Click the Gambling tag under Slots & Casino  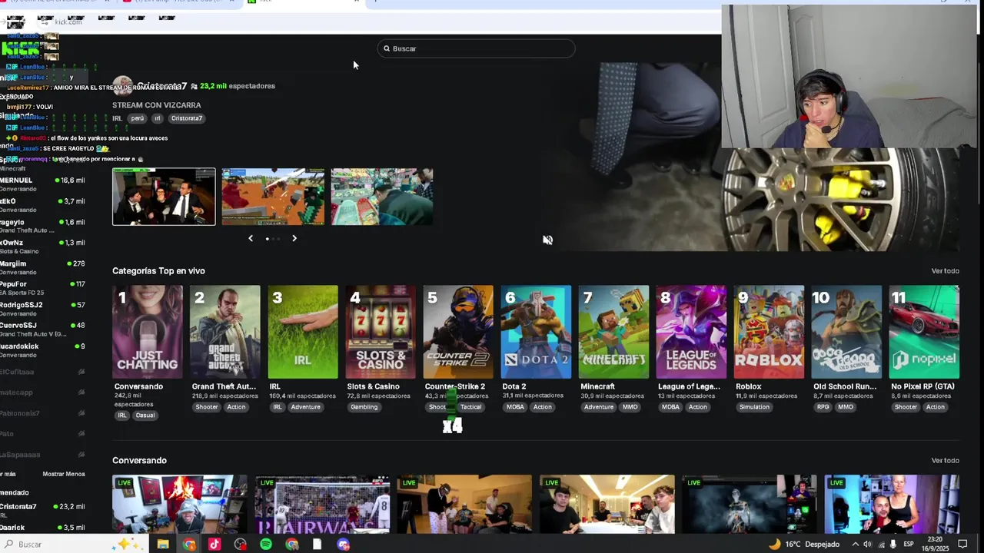pyautogui.click(x=364, y=407)
